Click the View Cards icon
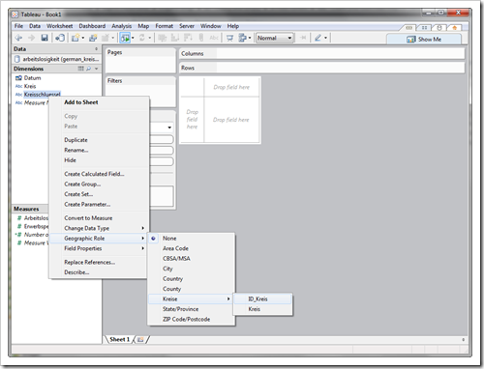Image resolution: width=484 pixels, height=369 pixels. point(242,38)
